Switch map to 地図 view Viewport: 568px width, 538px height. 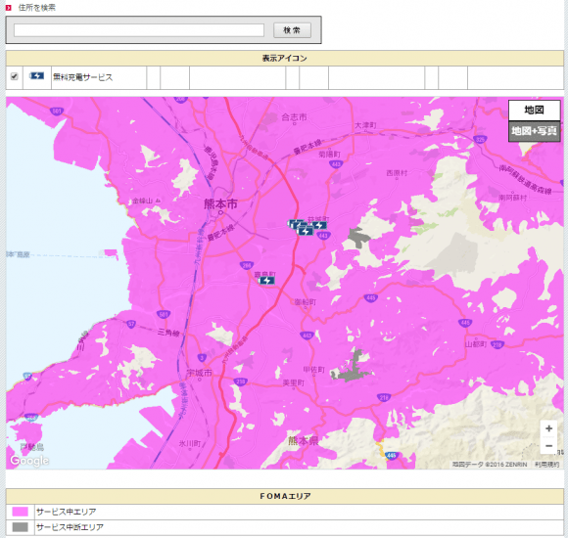point(534,110)
